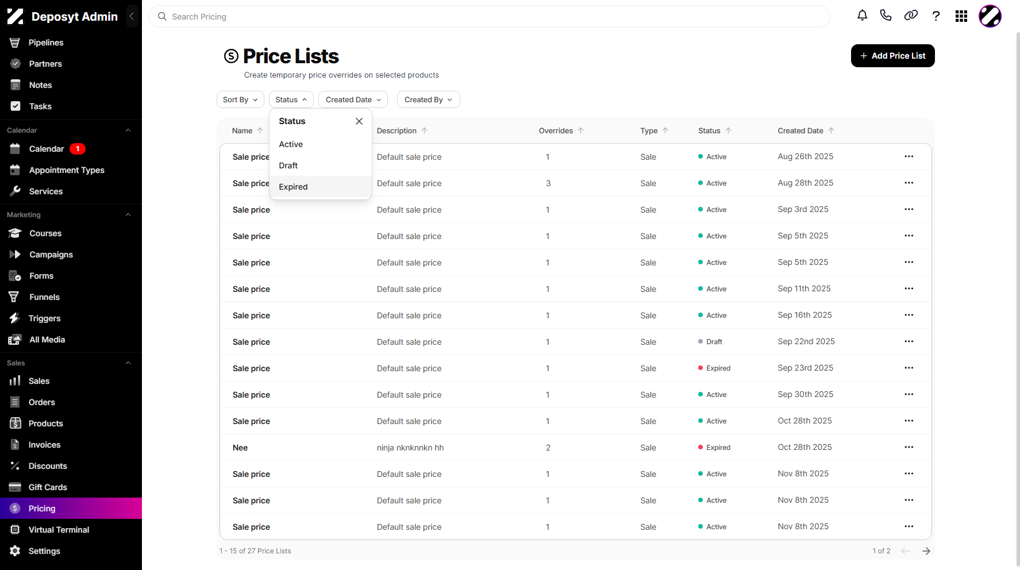Open the Campaigns sidebar item
Screen dimensions: 1020x570
(x=71, y=255)
